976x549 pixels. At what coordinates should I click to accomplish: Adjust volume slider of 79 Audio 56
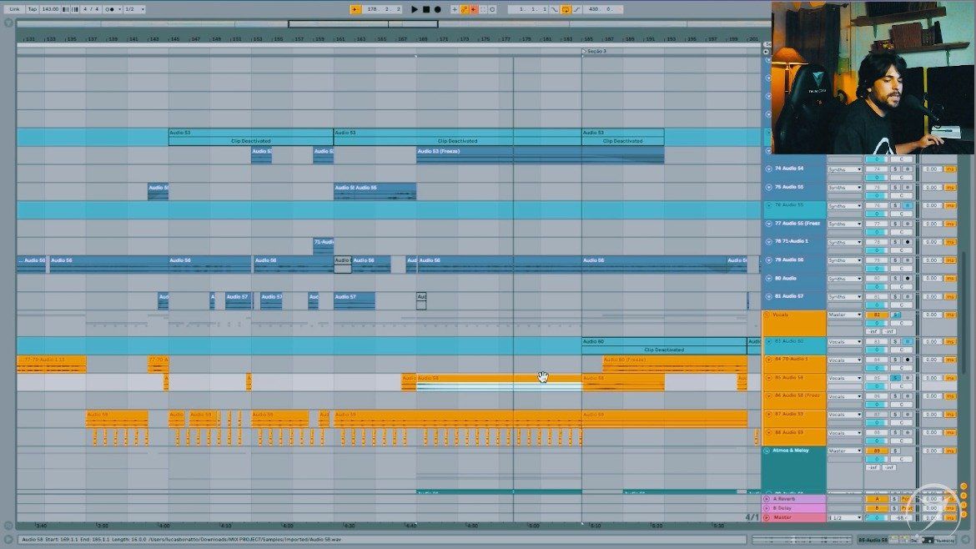point(877,269)
